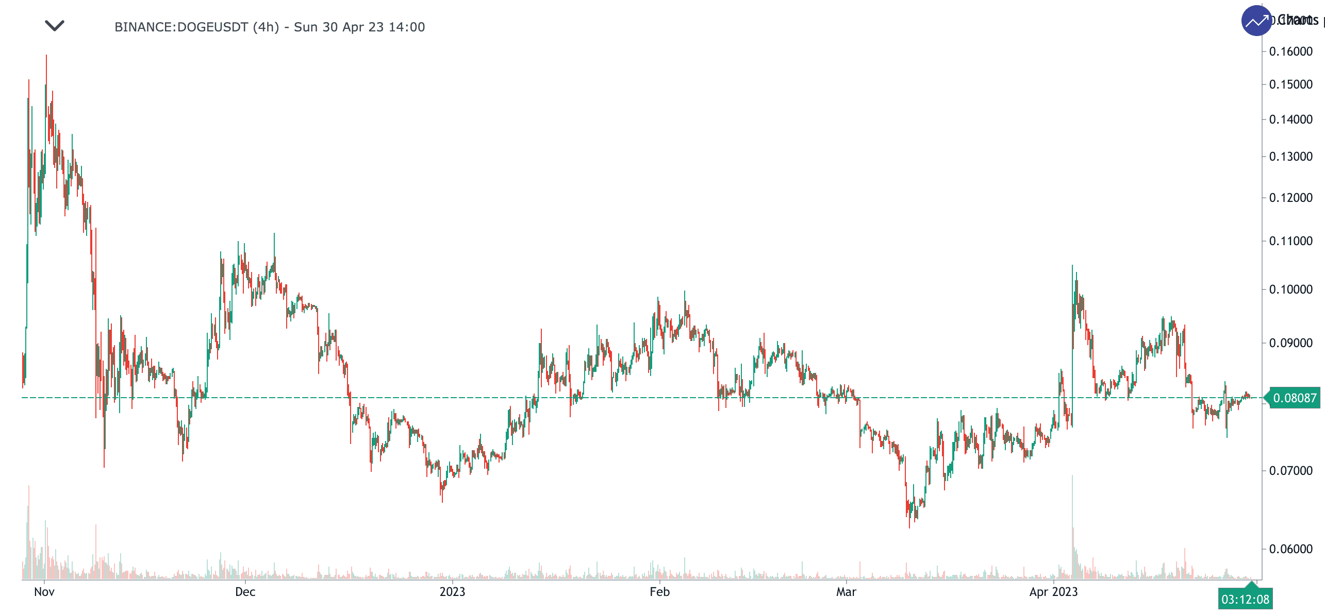The image size is (1325, 614).
Task: Click the 0.13000 price axis label
Action: click(1291, 157)
